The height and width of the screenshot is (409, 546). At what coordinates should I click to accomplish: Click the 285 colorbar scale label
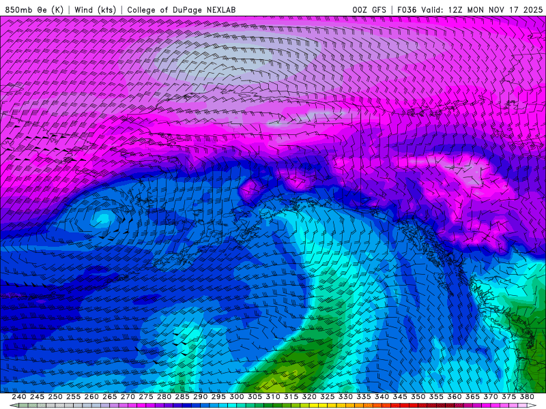pos(182,397)
